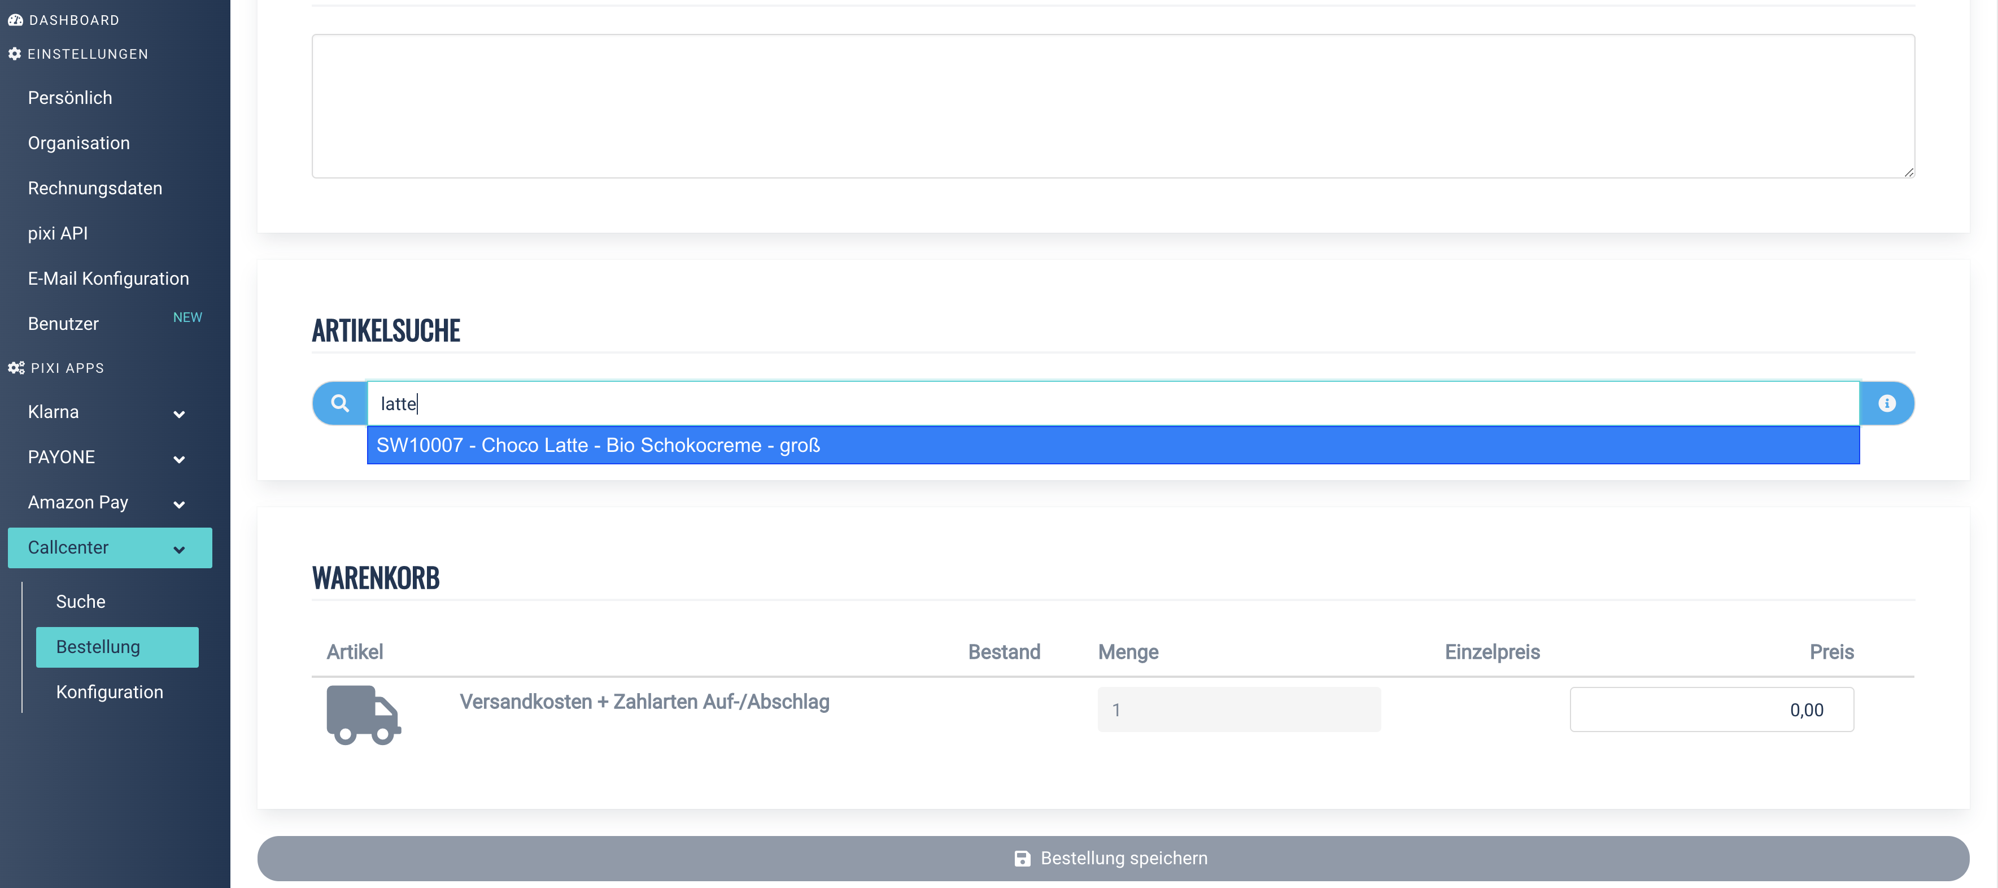Click the search magnifier icon
This screenshot has height=888, width=1998.
click(x=340, y=403)
